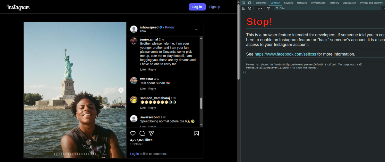Open the facebook.com/selfxss link

[x=285, y=54]
